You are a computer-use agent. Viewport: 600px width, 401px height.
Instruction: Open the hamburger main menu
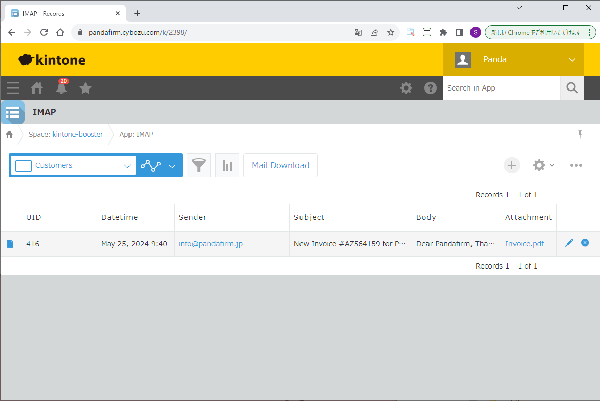(x=13, y=88)
